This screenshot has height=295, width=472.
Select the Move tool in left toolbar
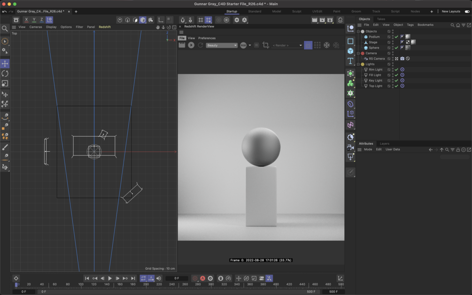pyautogui.click(x=5, y=63)
